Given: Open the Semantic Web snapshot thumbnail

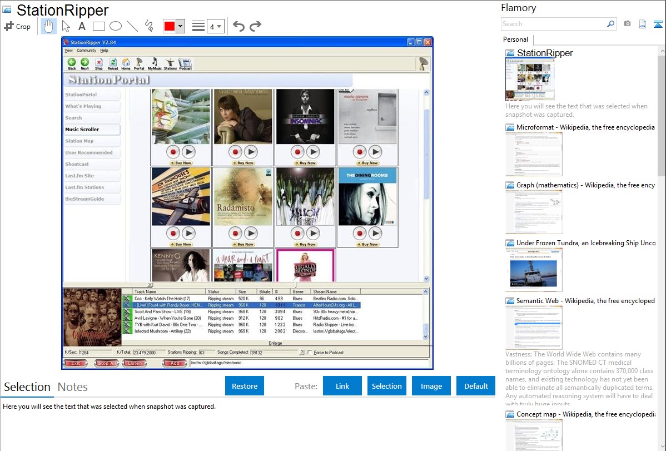Looking at the screenshot, I should 534,326.
